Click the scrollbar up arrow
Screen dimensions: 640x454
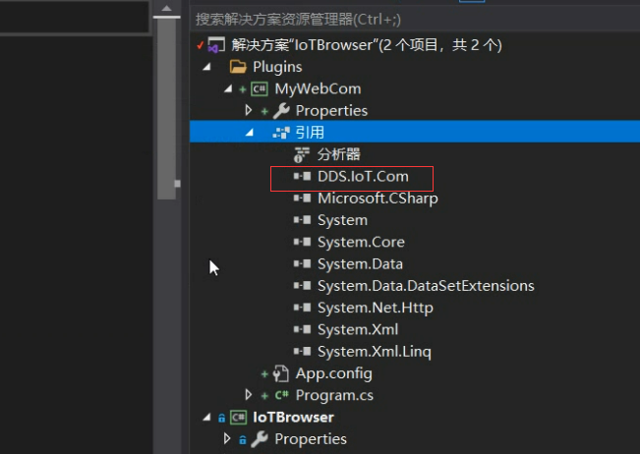tap(166, 8)
